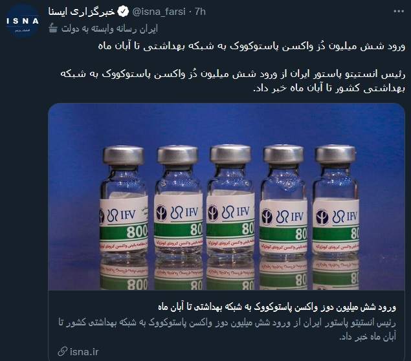The height and width of the screenshot is (361, 411).
Task: Click the link chain icon beside isna.ir
Action: click(63, 351)
